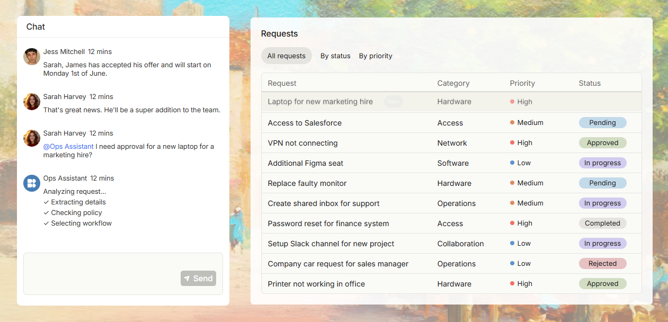
Task: Sort by the Priority column header
Action: point(522,83)
